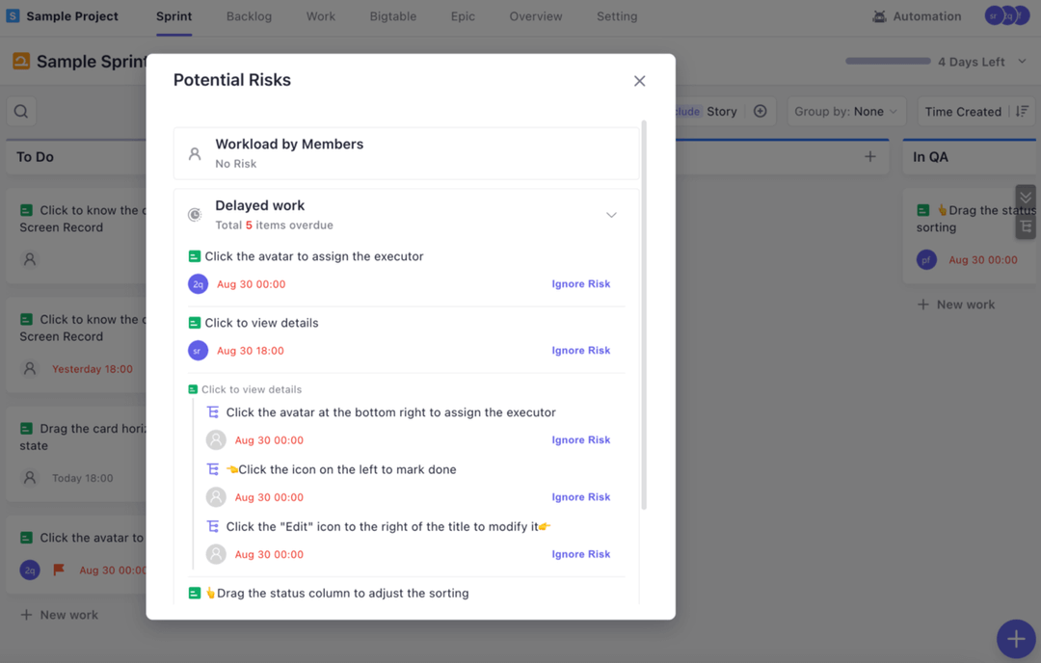Open the Bigtable tab

(392, 16)
